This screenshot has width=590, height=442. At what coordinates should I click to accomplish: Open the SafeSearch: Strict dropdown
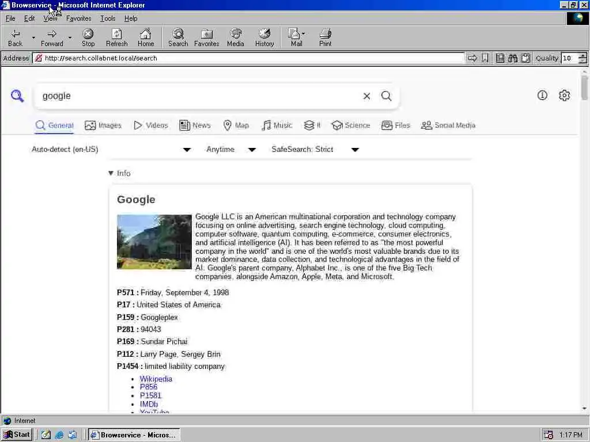coord(315,150)
